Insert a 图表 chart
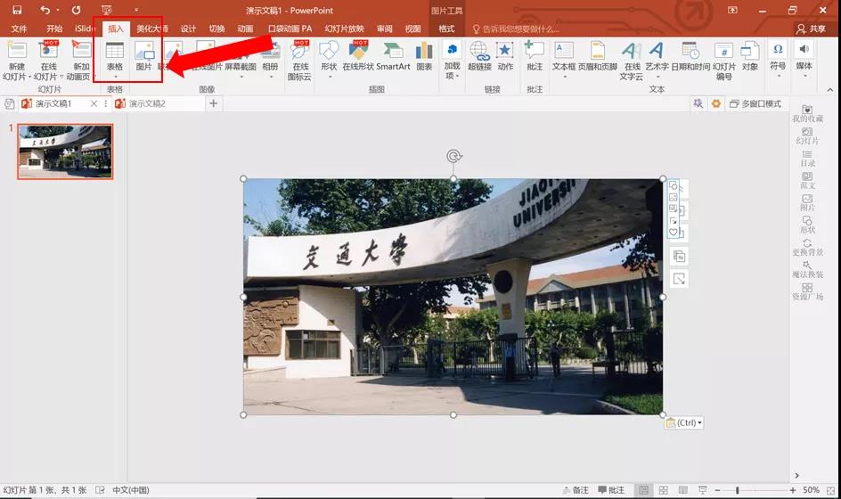Image resolution: width=841 pixels, height=499 pixels. point(424,56)
